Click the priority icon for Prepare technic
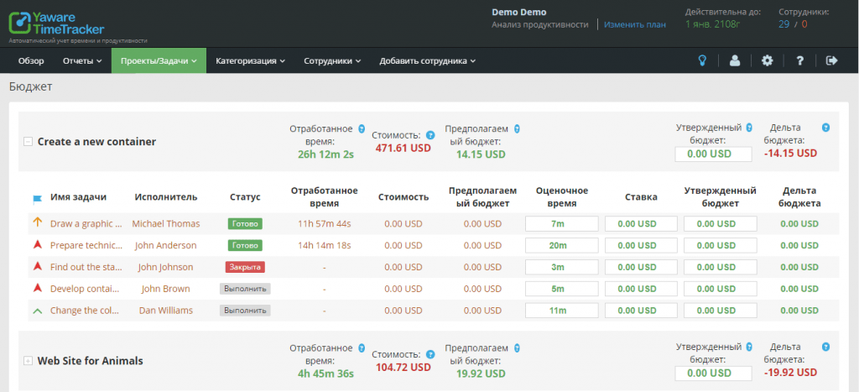This screenshot has width=859, height=392. [x=37, y=244]
